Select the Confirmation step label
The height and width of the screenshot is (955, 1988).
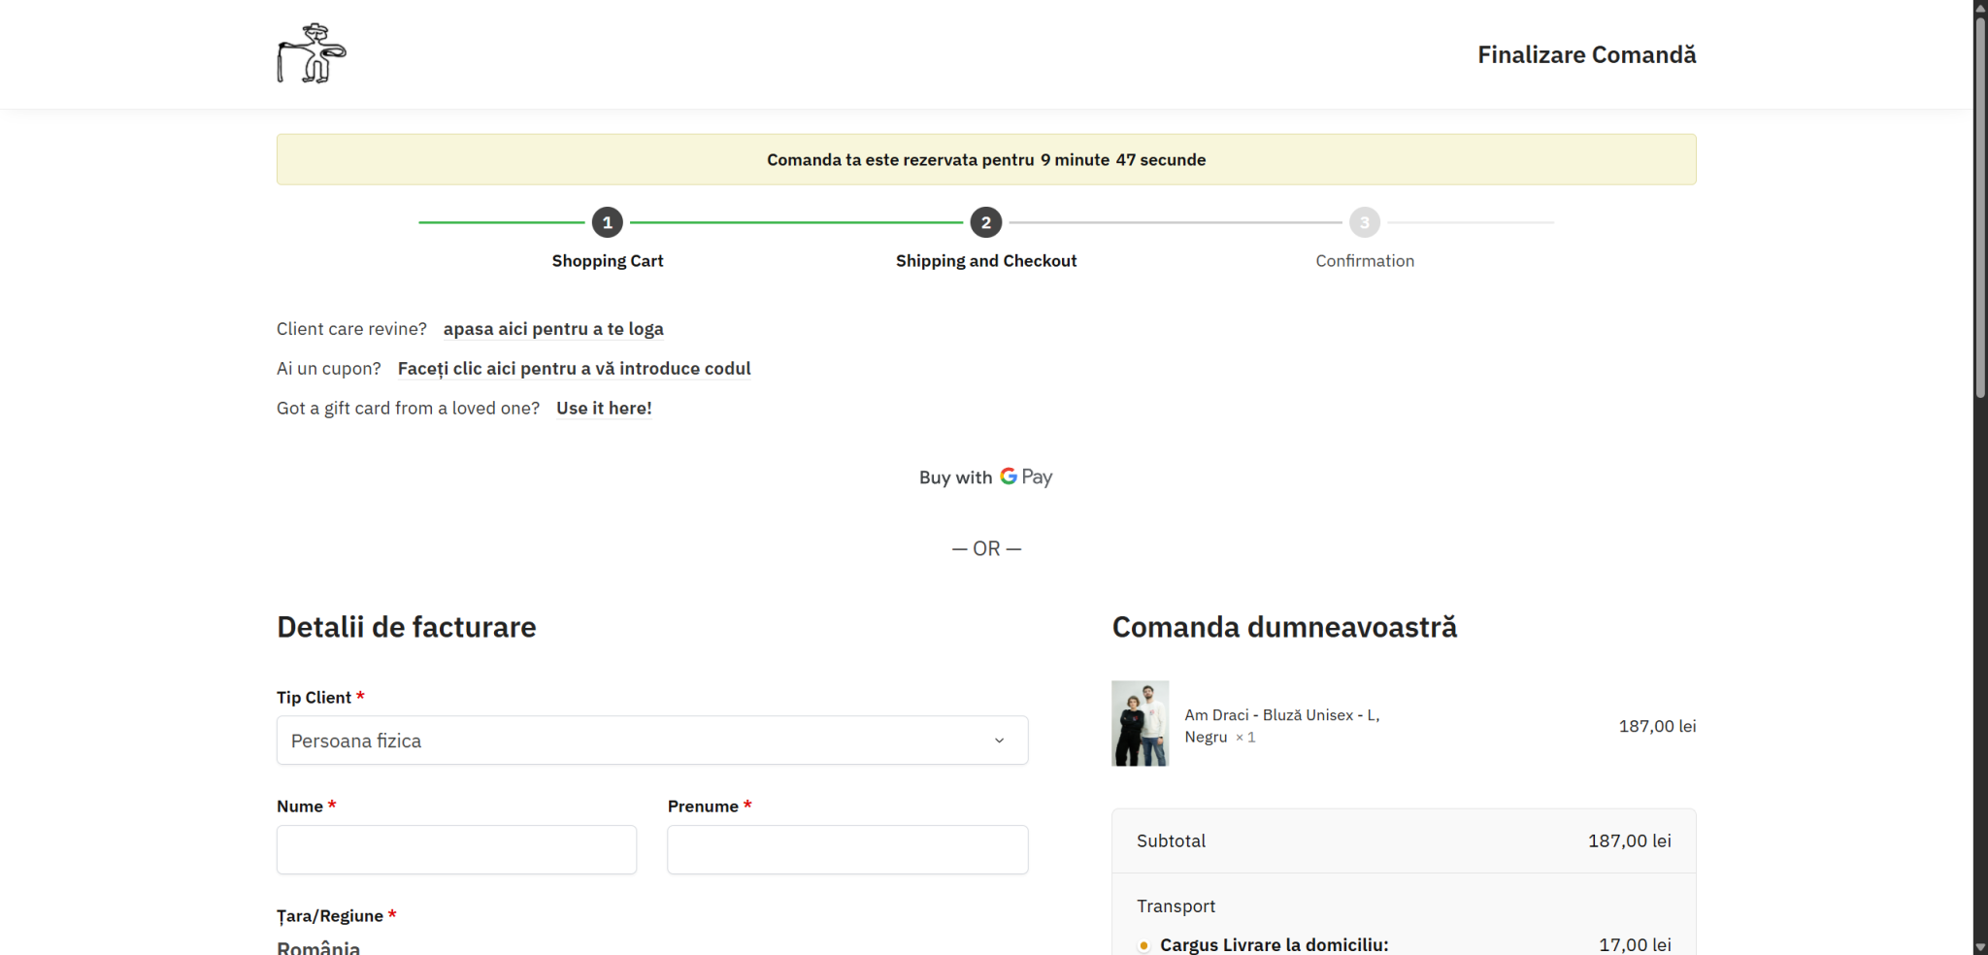point(1365,260)
